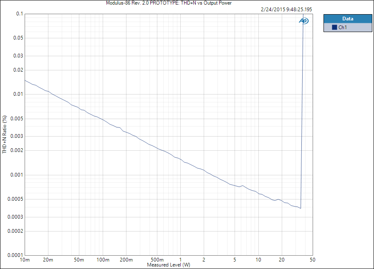The width and height of the screenshot is (374, 269).
Task: Click the Ch1 legend label
Action: point(343,27)
